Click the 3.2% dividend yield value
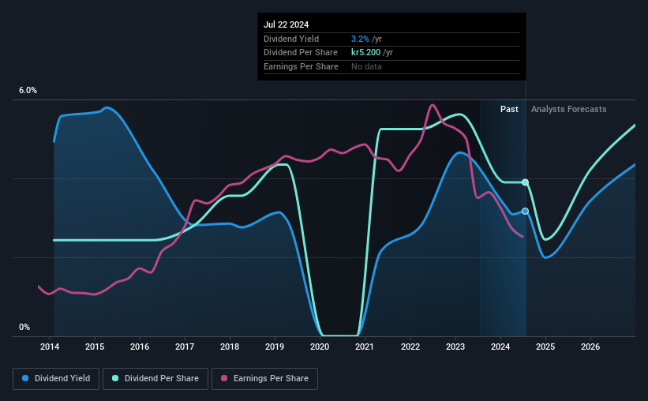The image size is (648, 401). (360, 39)
